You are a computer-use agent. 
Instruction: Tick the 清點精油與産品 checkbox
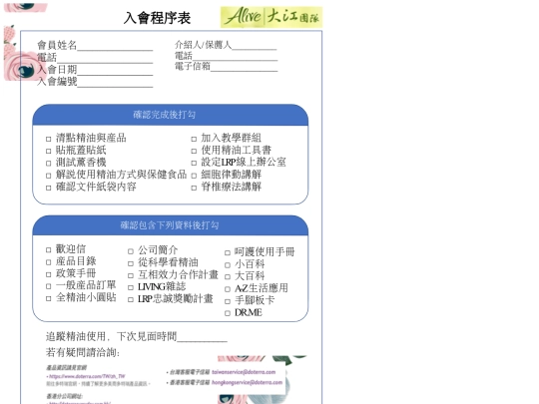click(x=49, y=139)
